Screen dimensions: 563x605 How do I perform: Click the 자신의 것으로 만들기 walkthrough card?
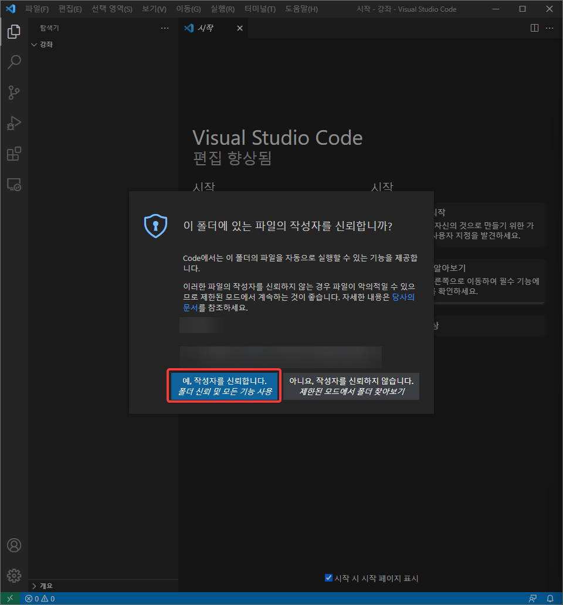point(489,225)
